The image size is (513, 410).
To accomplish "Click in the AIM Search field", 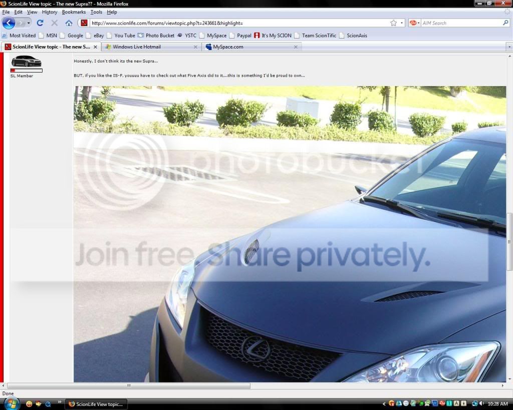I will [461, 23].
